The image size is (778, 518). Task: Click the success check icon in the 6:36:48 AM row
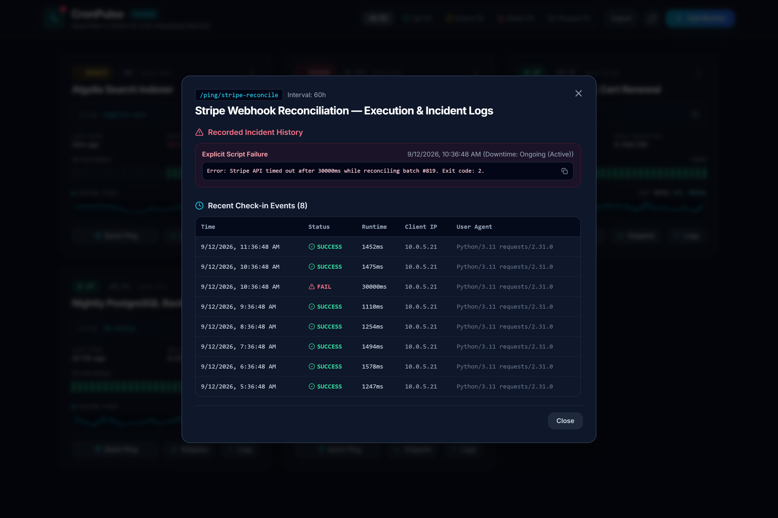tap(311, 366)
